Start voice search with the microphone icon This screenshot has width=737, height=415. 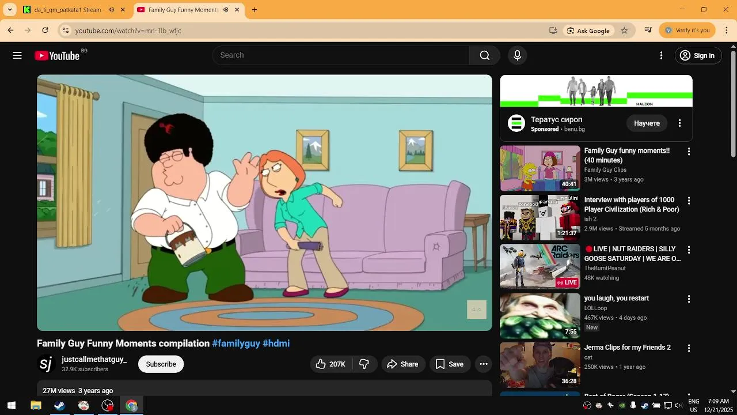click(517, 55)
